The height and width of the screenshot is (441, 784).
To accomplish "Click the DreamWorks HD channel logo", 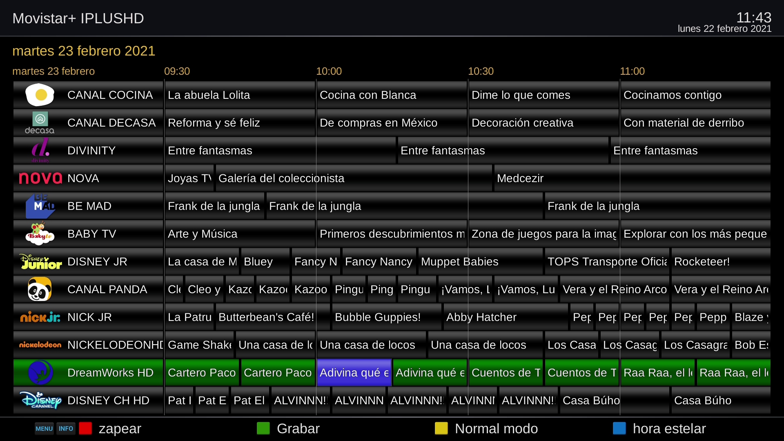I will (x=40, y=372).
